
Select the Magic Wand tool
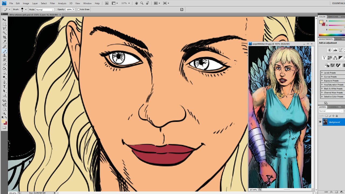point(4,33)
